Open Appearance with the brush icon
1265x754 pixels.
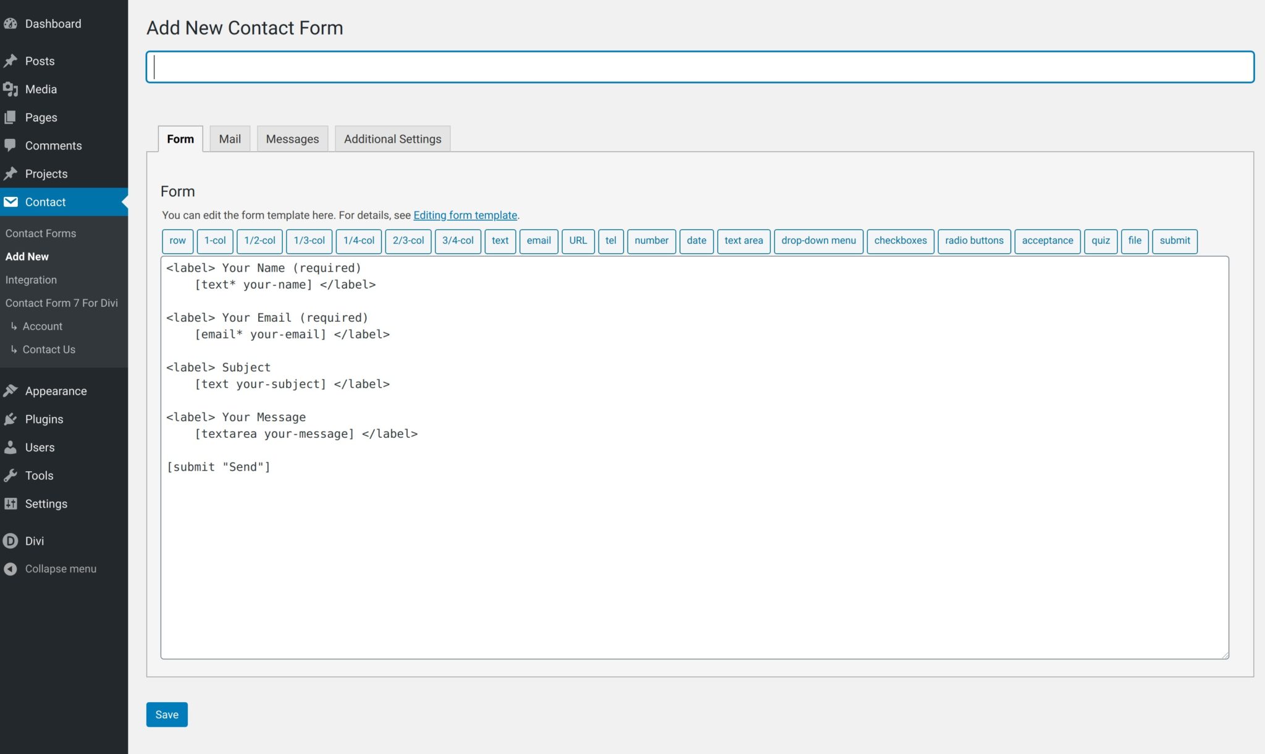pos(11,390)
